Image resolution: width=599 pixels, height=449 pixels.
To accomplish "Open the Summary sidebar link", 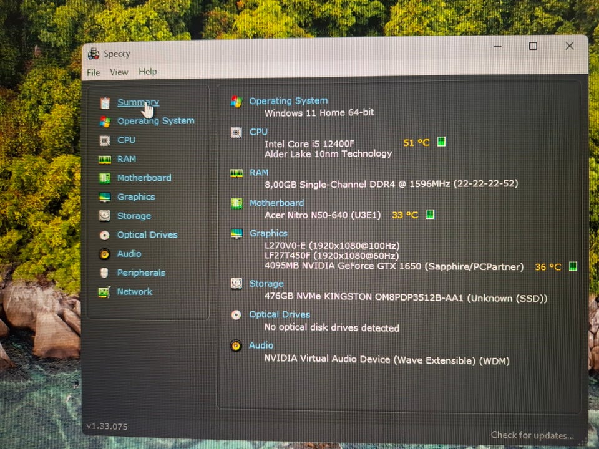I will pyautogui.click(x=138, y=102).
